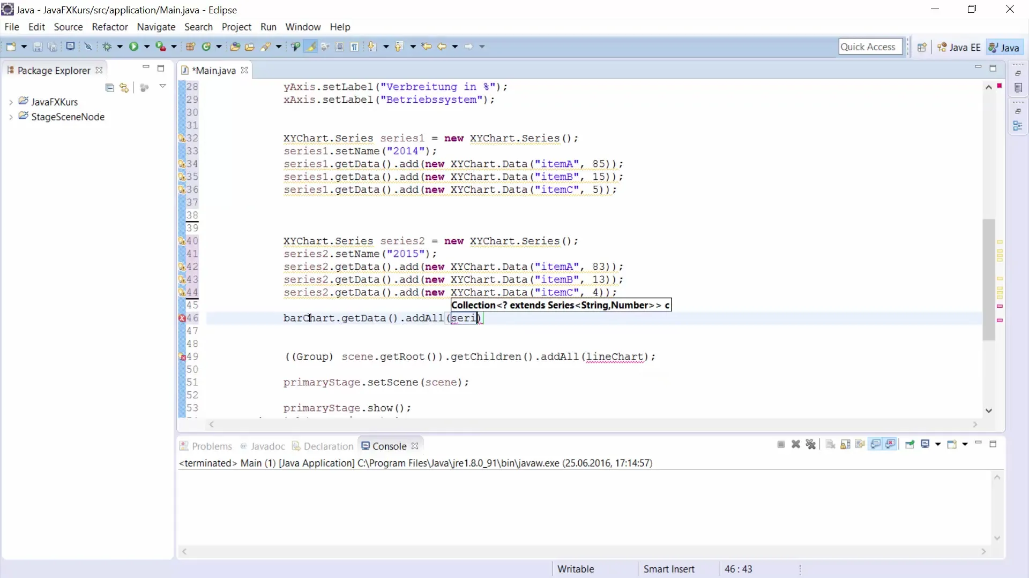Toggle Link with Editor in Package Explorer
Viewport: 1029px width, 578px height.
[x=124, y=88]
